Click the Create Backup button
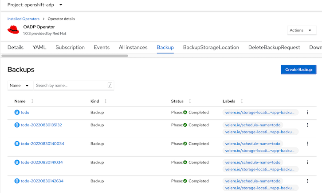 (x=298, y=69)
